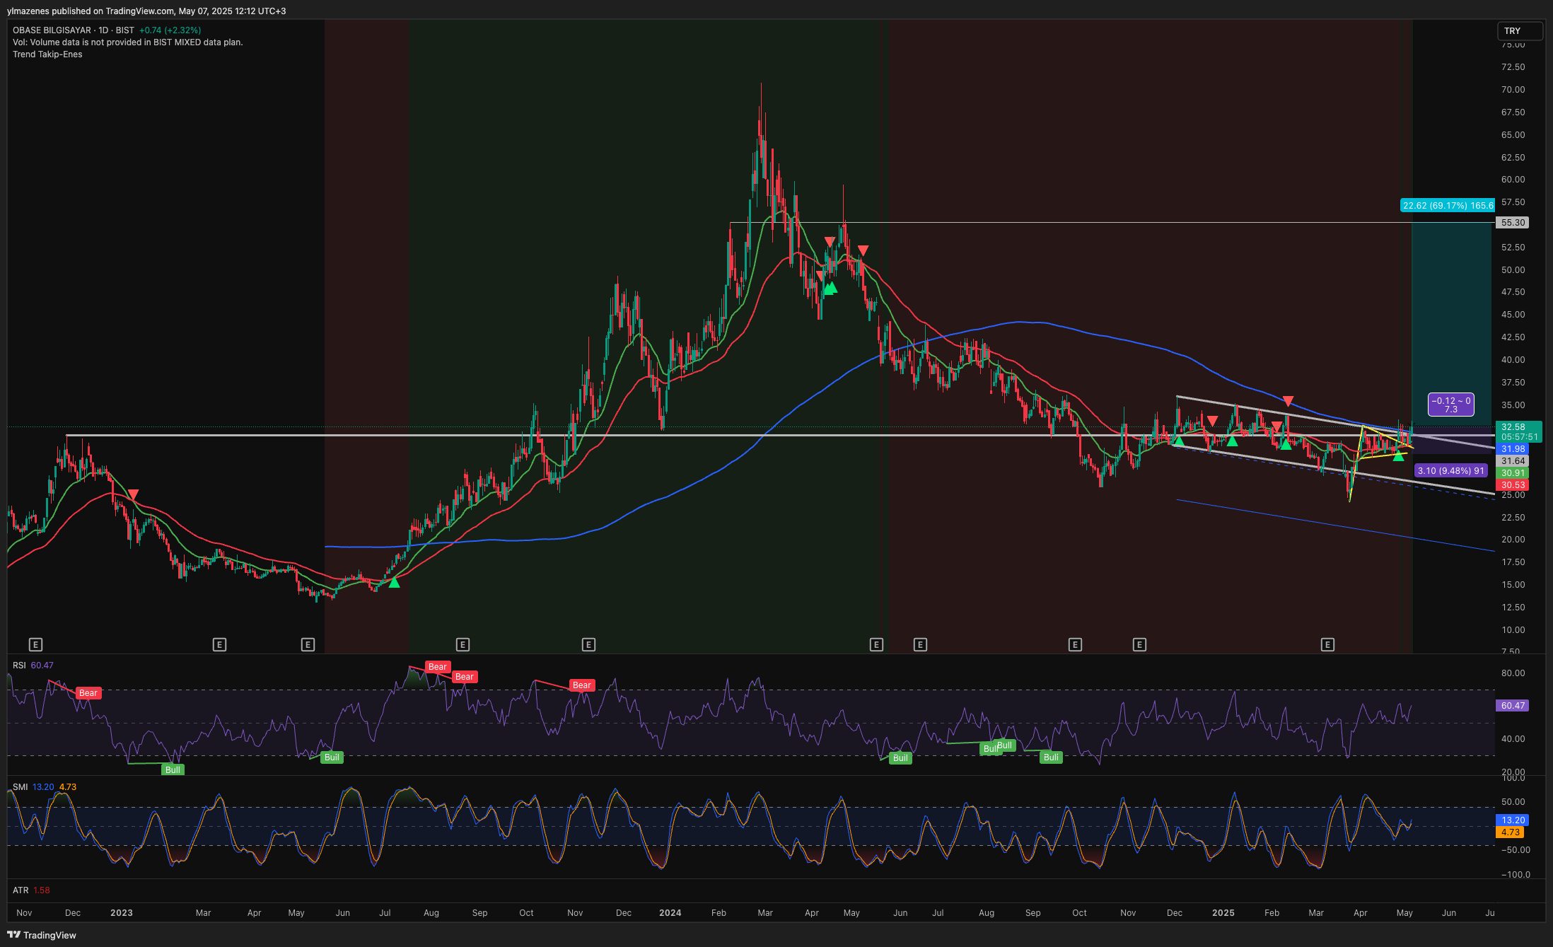Click the Bull label near late May 2023 on RSI
Viewport: 1553px width, 947px height.
click(332, 757)
